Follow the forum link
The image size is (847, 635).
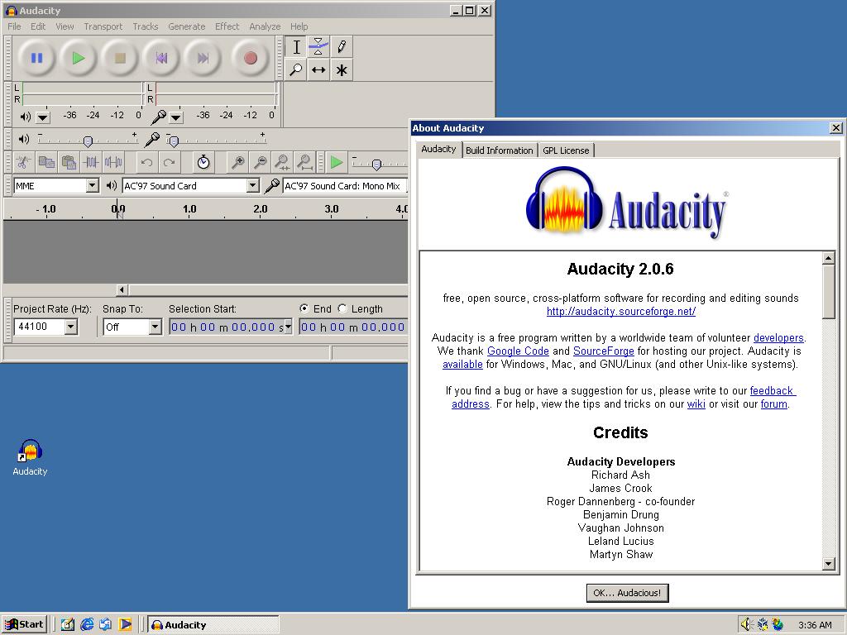[773, 403]
